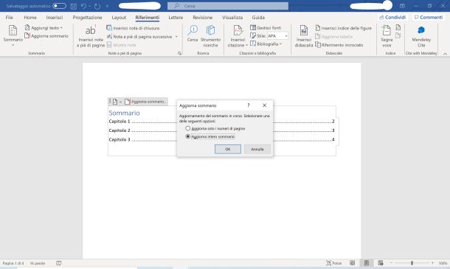Open Mendeley Cite

click(421, 36)
